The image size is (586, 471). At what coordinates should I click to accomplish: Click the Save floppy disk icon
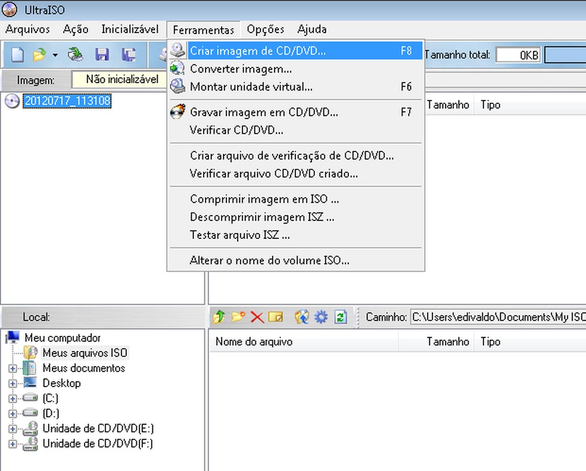[x=102, y=55]
